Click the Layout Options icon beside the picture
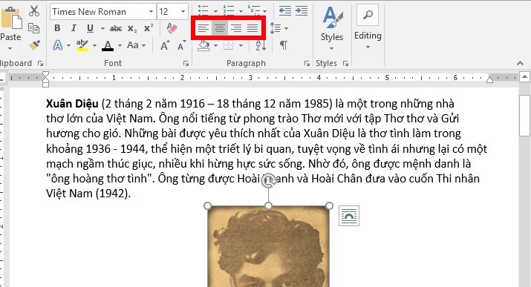The image size is (531, 287). pyautogui.click(x=349, y=216)
